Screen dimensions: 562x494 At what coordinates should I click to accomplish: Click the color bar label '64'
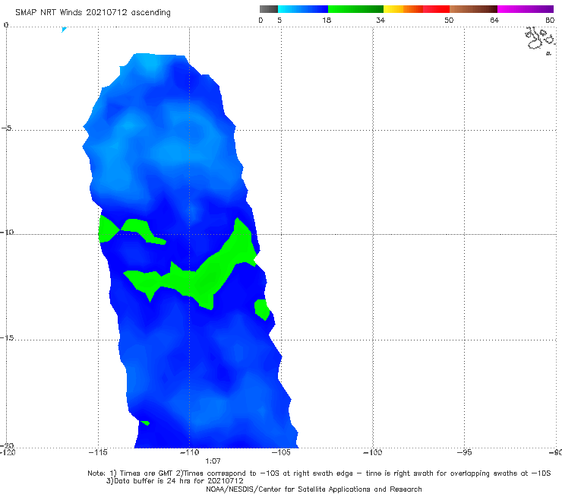pos(494,20)
